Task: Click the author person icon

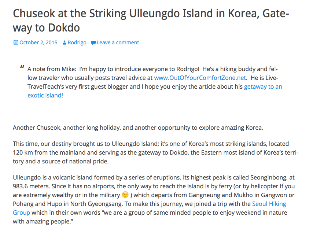Action: coord(64,43)
